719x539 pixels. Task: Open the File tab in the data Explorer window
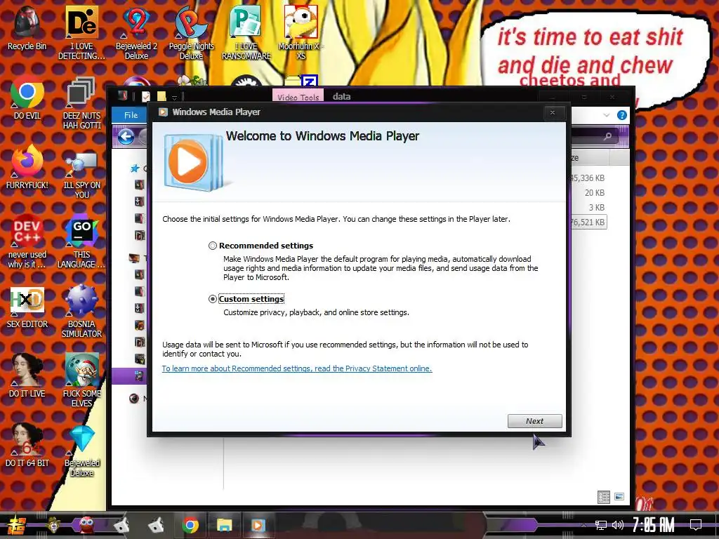tap(131, 115)
